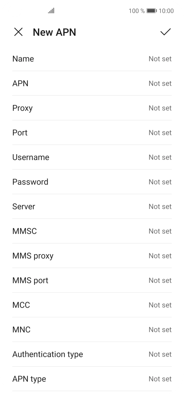Choose an Authentication type

tap(92, 354)
